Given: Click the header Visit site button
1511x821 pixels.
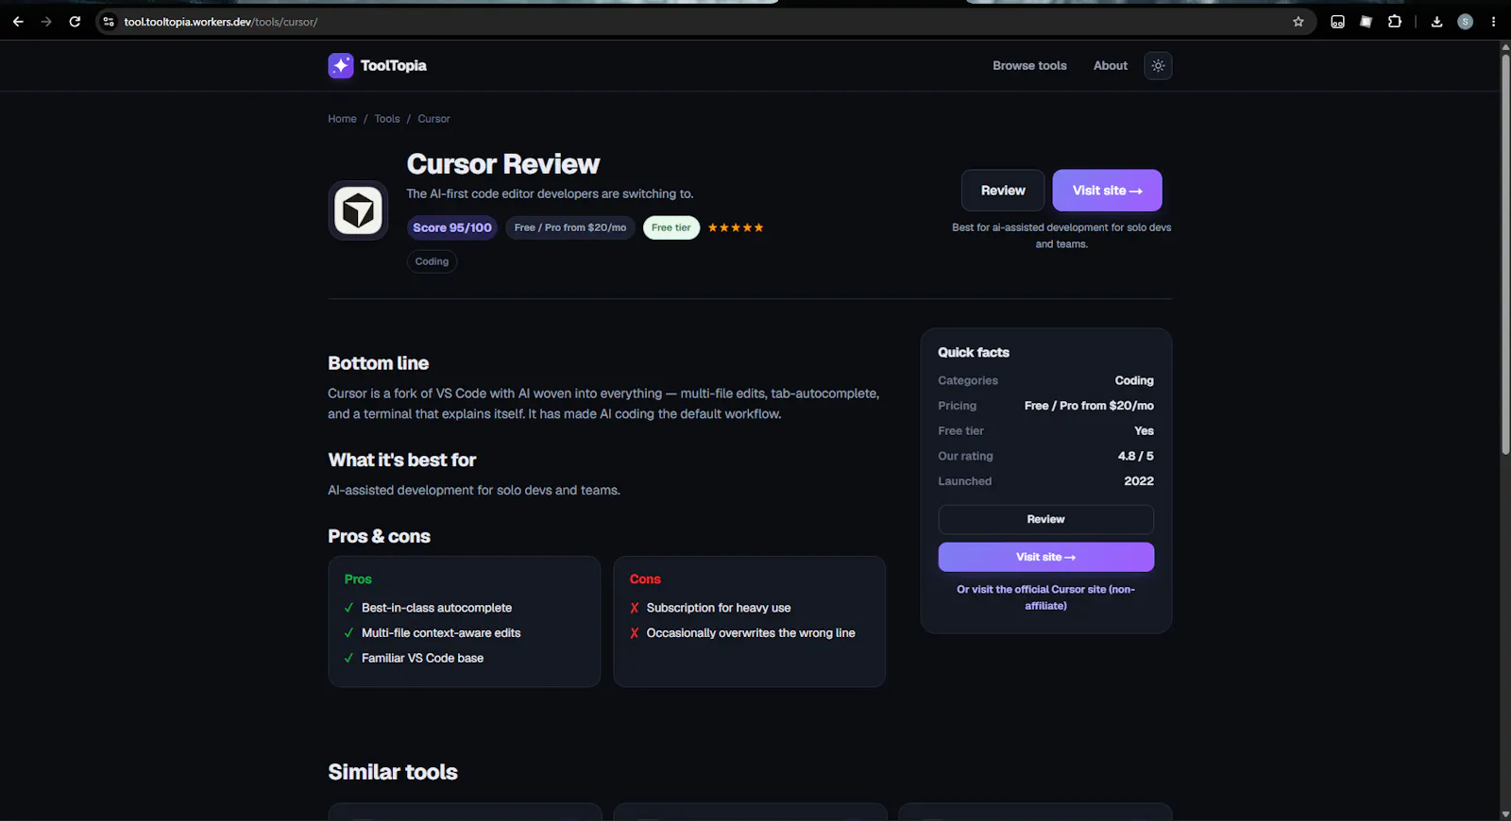Looking at the screenshot, I should tap(1108, 191).
